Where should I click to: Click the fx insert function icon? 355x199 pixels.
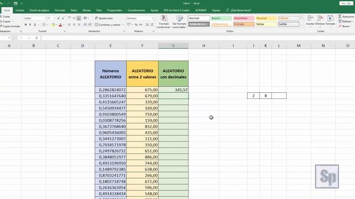point(37,38)
